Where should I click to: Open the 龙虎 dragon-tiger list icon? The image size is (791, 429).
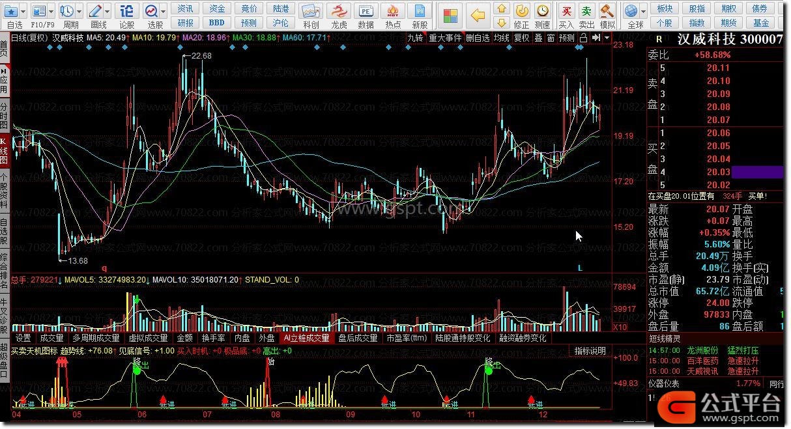(x=339, y=11)
